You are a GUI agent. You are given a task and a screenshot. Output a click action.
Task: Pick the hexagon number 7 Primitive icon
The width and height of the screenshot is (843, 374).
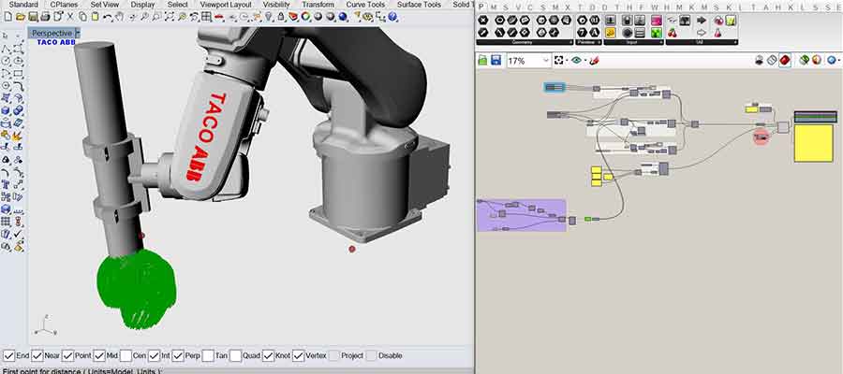point(582,33)
